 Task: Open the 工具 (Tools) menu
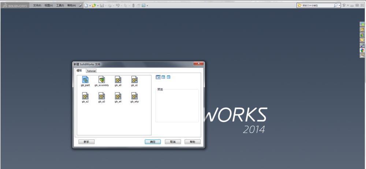60,5
